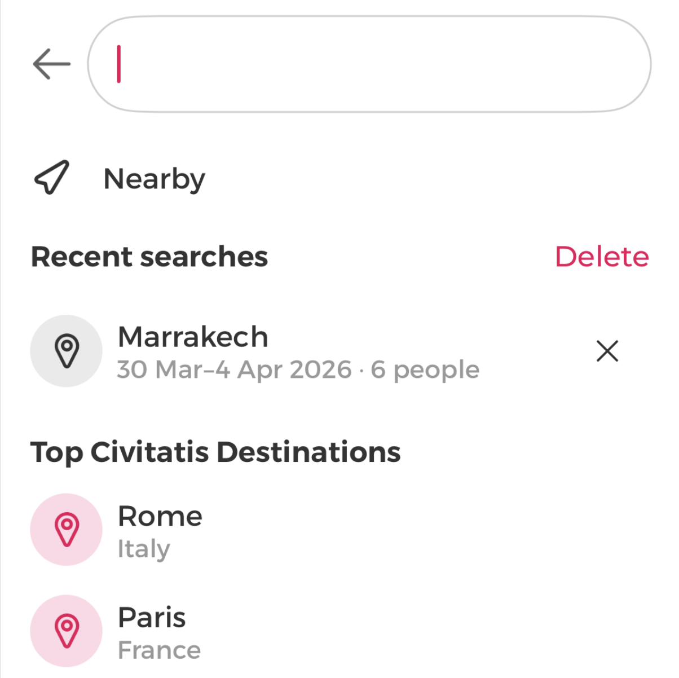Tap the Top Civitatis Destinations heading

(x=216, y=451)
